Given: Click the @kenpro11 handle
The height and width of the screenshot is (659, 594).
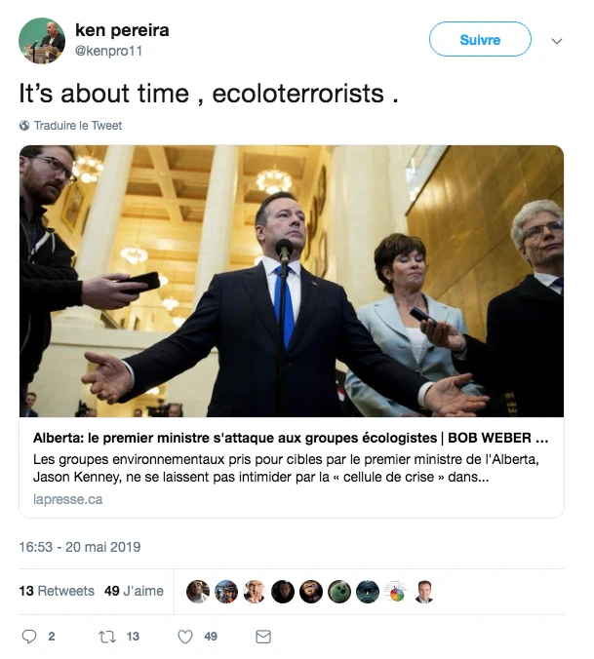Looking at the screenshot, I should 108,49.
